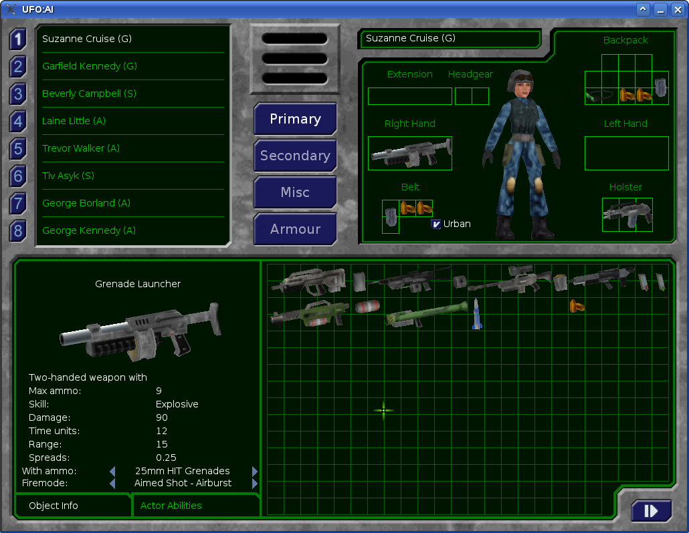The image size is (689, 533).
Task: Select soldier Garfield Kennedy (G)
Action: click(132, 66)
